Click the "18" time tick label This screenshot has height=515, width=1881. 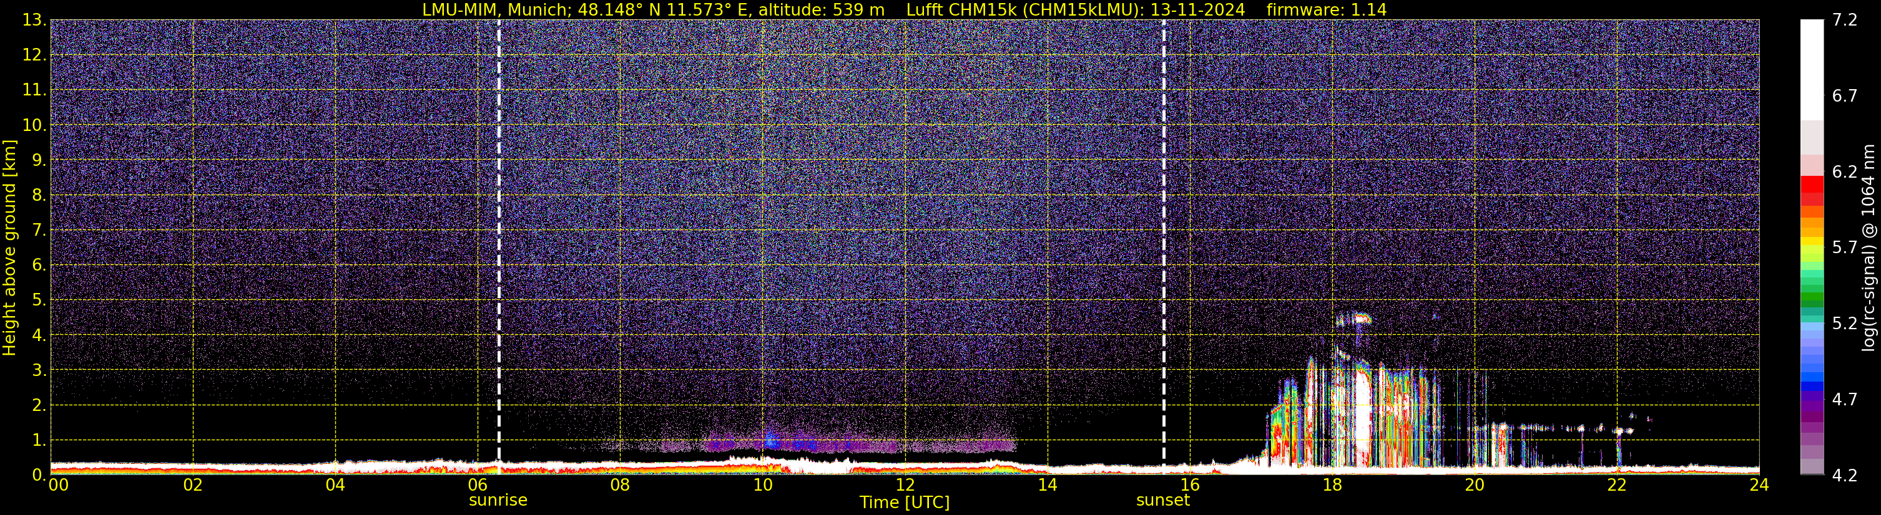click(x=1332, y=486)
